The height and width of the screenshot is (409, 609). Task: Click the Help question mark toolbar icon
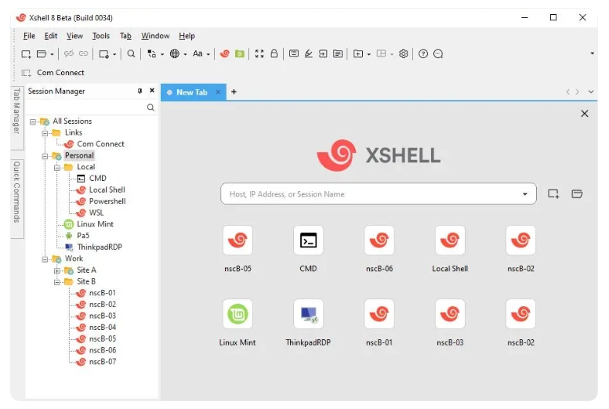[423, 53]
